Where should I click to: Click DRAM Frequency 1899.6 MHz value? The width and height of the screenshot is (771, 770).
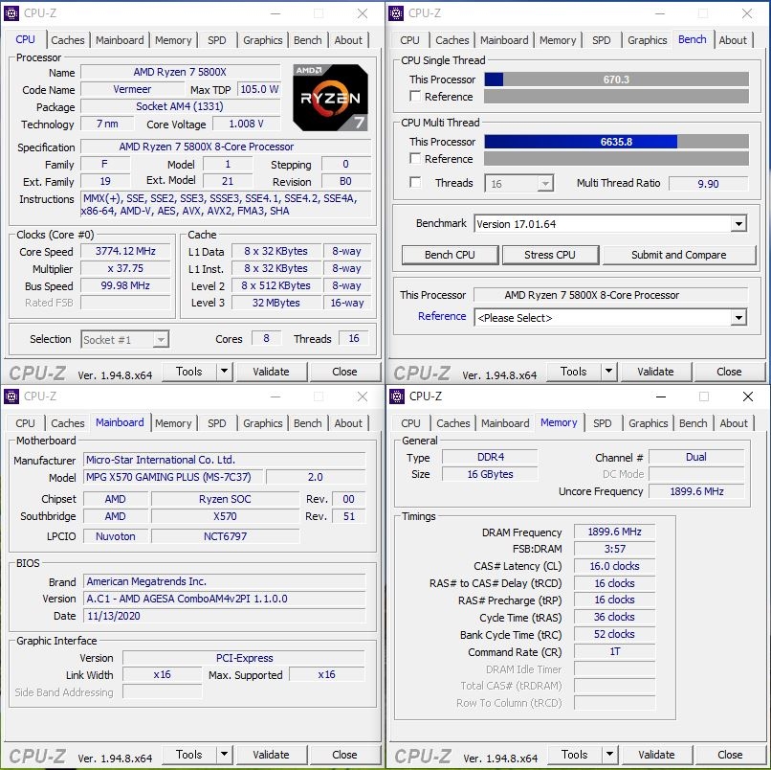pos(615,532)
